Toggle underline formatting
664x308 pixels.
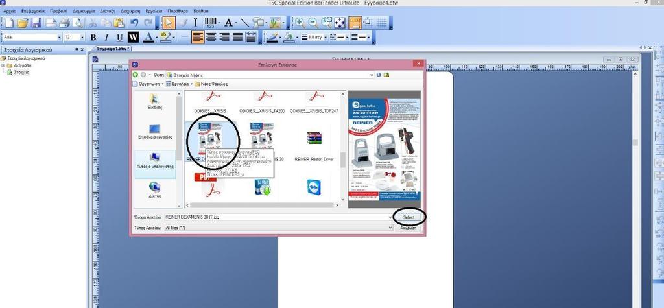click(x=120, y=37)
